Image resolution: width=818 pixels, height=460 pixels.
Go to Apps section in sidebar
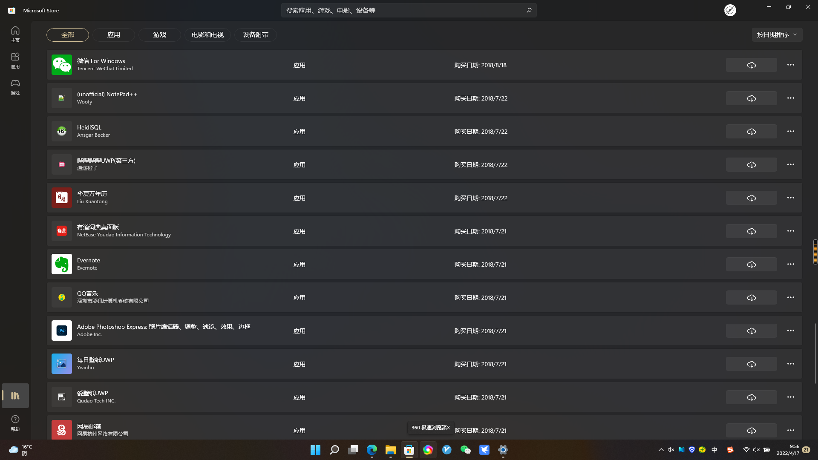coord(15,60)
